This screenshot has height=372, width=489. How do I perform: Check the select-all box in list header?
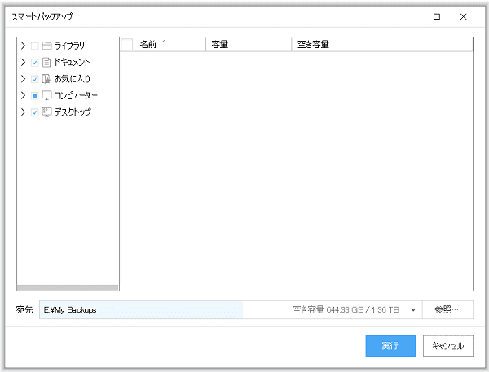click(x=127, y=45)
